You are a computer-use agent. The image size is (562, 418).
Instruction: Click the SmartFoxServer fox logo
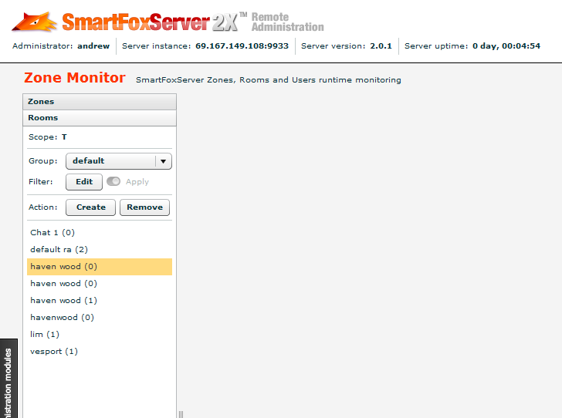tap(35, 21)
